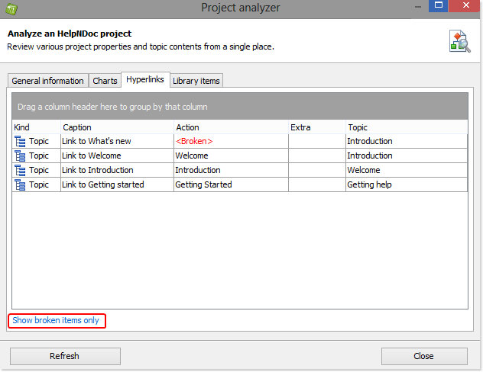Screen dimensions: 483x372
Task: Maximize the Project analyzer window
Action: point(439,5)
